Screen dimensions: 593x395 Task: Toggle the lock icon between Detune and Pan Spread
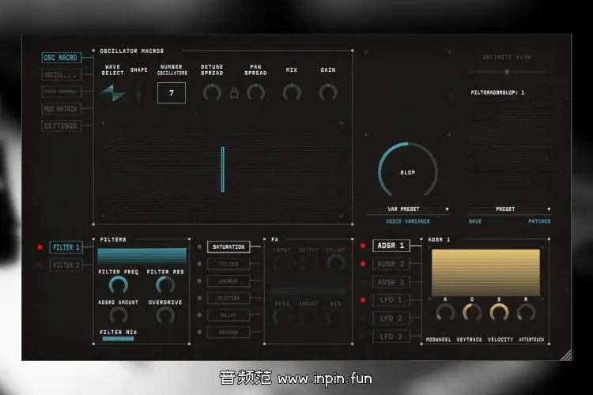(x=234, y=93)
